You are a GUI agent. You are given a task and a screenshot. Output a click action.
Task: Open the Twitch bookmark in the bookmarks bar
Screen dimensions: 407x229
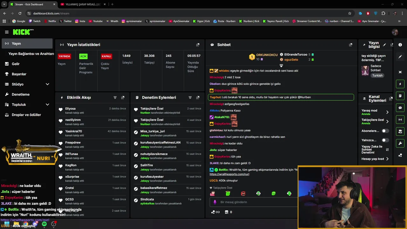click(35, 21)
